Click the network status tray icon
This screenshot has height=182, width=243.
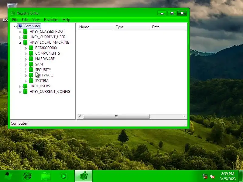tap(205, 176)
